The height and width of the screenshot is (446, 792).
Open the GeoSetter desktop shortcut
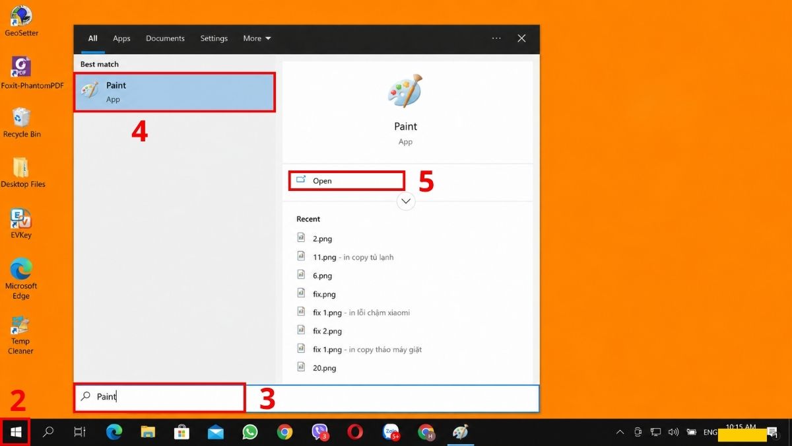click(x=21, y=20)
